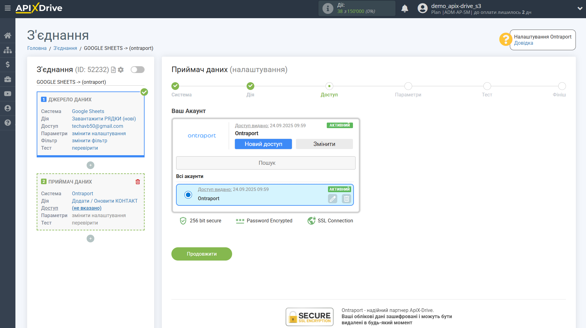Open the connections sitemap icon in sidebar

(7, 50)
